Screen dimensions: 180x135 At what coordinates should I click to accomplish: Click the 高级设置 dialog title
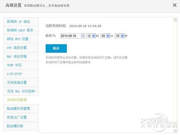tap(13, 5)
